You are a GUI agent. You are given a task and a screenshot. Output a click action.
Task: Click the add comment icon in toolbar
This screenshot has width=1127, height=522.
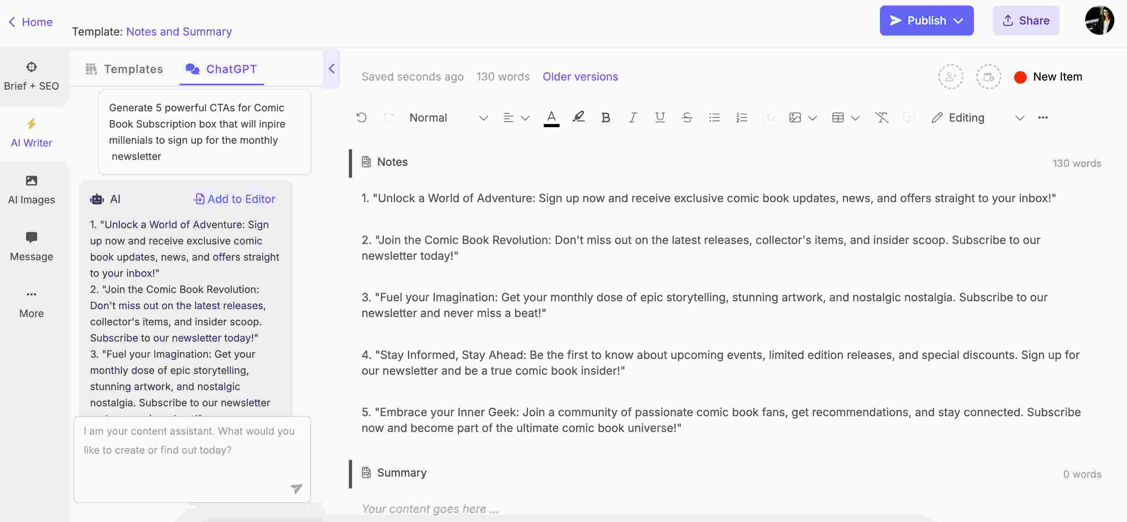[x=909, y=117]
